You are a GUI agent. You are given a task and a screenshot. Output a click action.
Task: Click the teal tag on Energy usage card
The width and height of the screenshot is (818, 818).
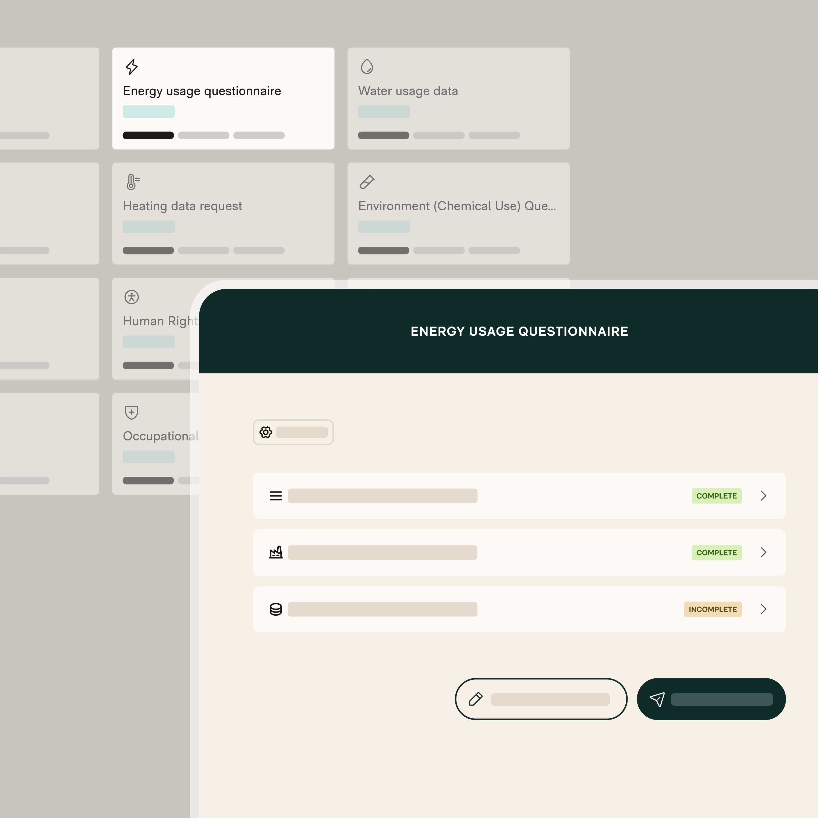point(148,112)
